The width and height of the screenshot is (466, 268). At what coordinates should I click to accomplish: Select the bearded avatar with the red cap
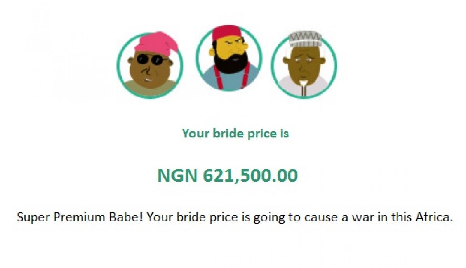pyautogui.click(x=229, y=58)
